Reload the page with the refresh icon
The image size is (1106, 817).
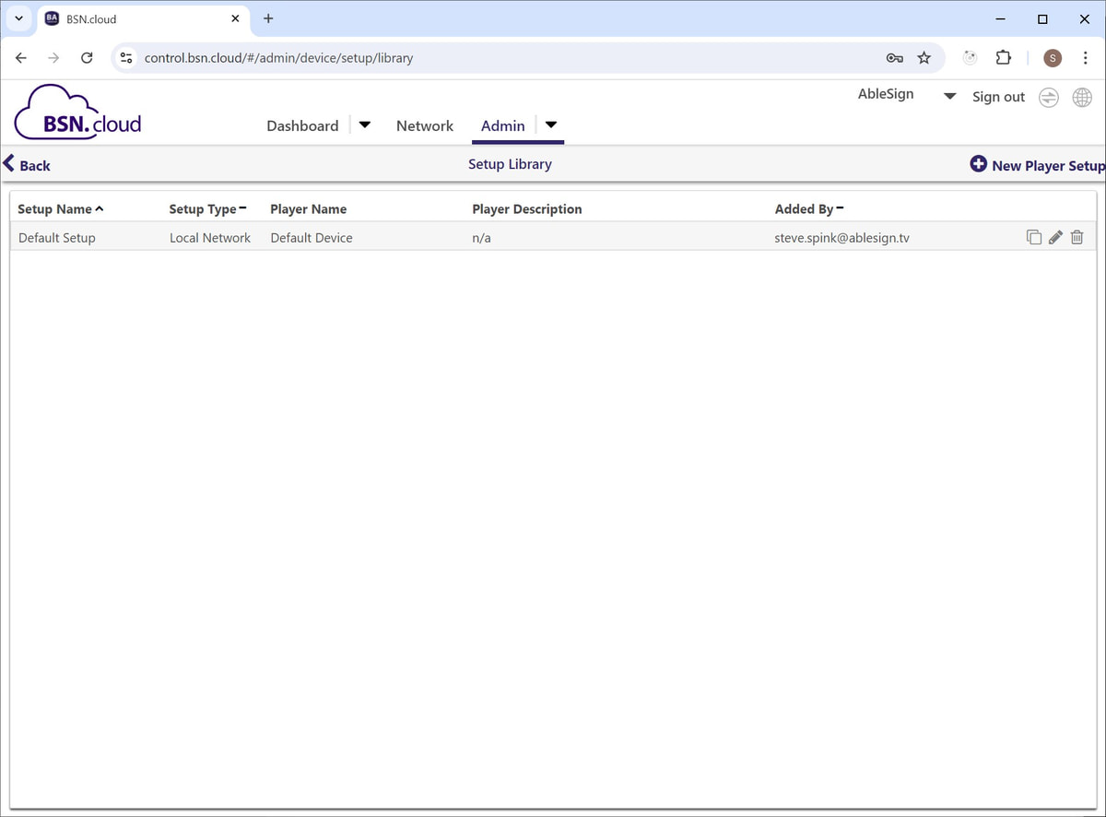87,57
